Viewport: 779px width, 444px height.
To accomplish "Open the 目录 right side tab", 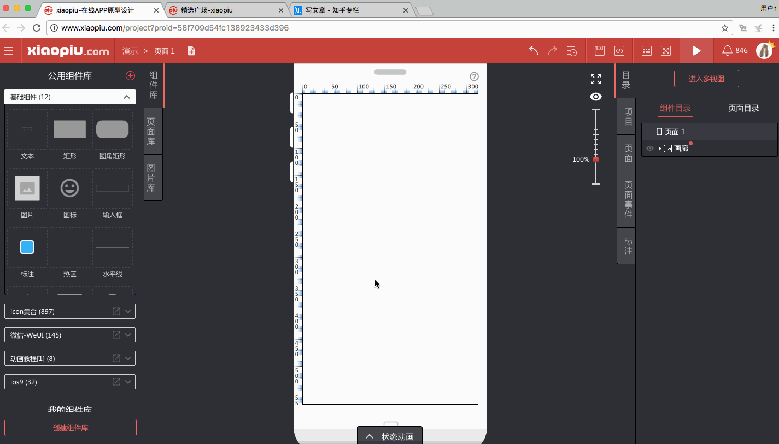I will (x=626, y=80).
